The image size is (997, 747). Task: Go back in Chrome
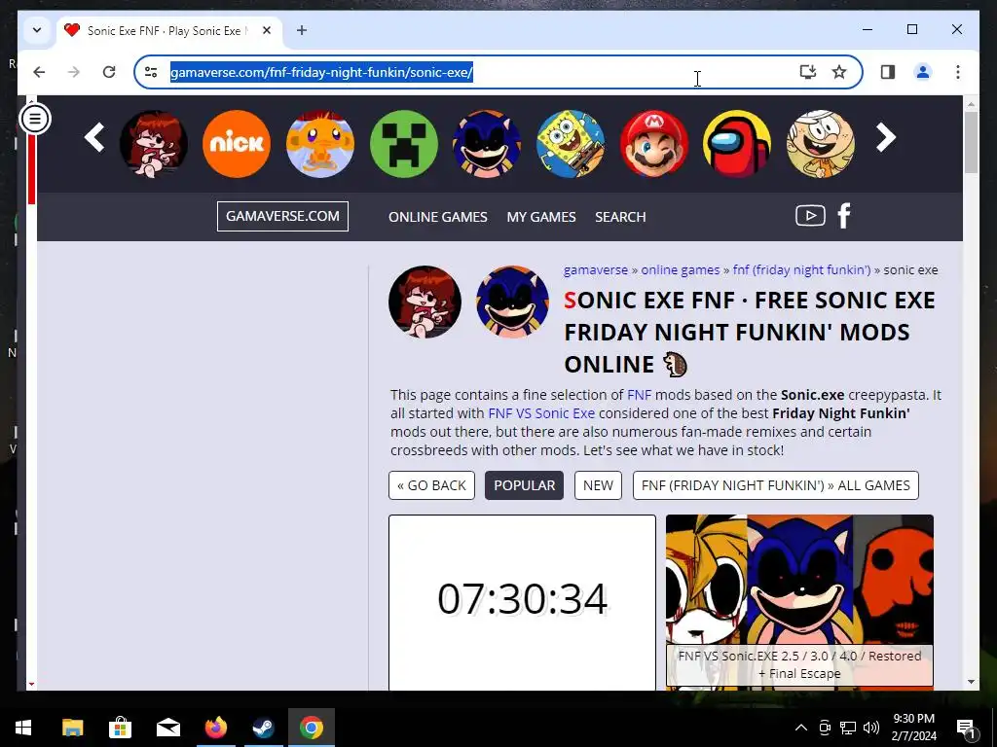[x=39, y=72]
